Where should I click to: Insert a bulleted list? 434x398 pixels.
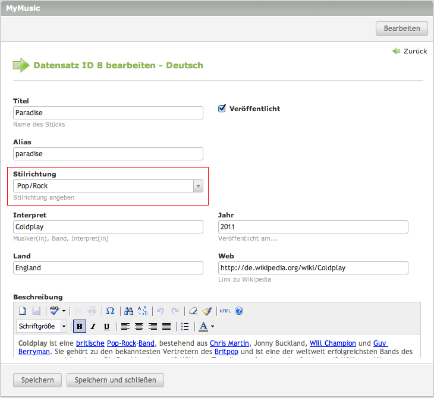pos(184,326)
